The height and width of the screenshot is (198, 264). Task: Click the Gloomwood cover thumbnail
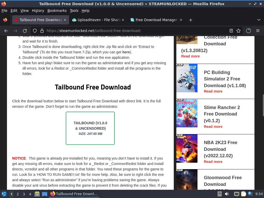(x=187, y=179)
